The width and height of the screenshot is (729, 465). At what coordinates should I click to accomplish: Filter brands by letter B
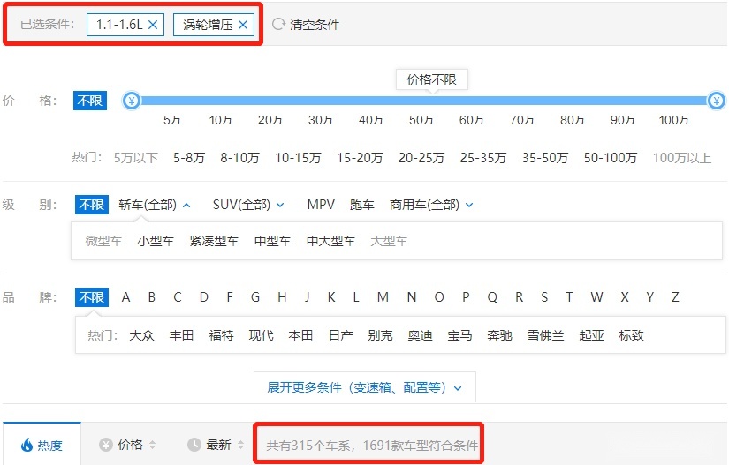[x=152, y=297]
